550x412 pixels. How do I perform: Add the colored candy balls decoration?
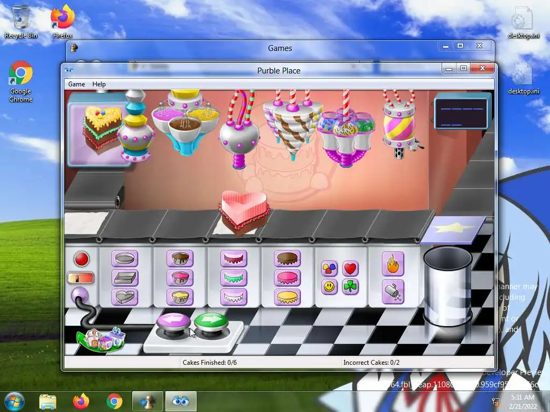point(329,269)
